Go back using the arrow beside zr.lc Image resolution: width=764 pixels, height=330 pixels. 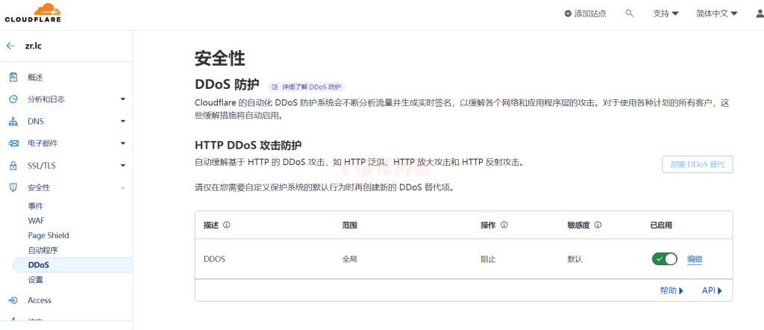pos(10,46)
